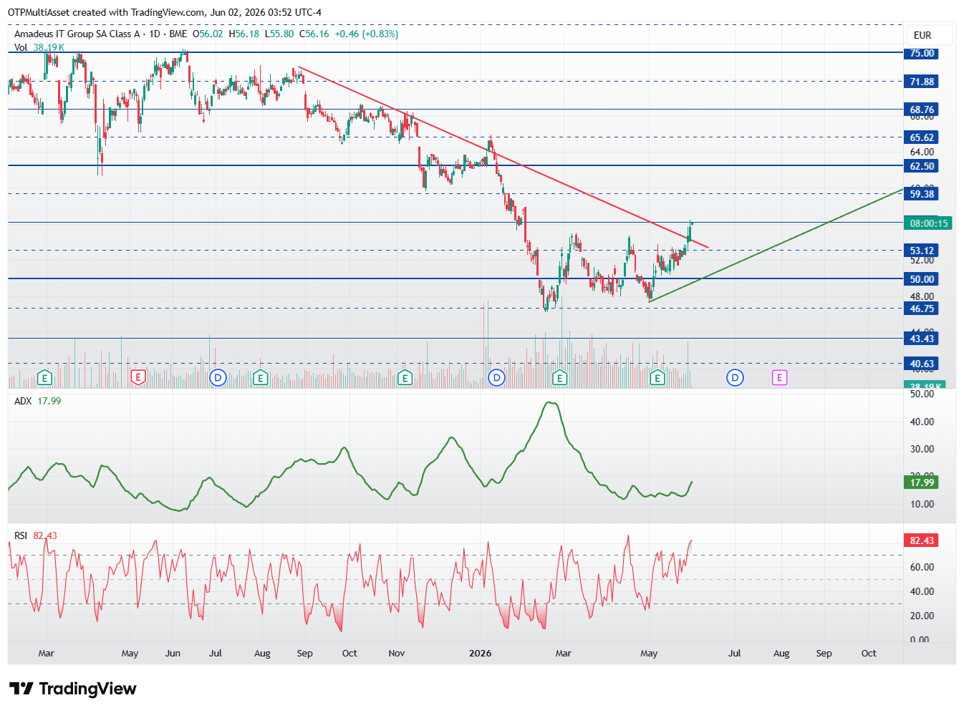Click the Vol indicator label
Screen dimensions: 964x713
click(x=21, y=47)
